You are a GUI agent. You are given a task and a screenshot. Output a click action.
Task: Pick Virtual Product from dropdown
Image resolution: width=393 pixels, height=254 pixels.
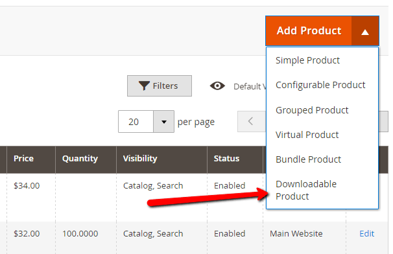pos(307,135)
